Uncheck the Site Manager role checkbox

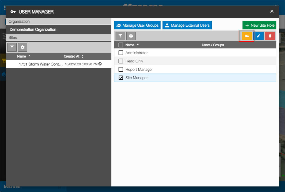pyautogui.click(x=121, y=78)
